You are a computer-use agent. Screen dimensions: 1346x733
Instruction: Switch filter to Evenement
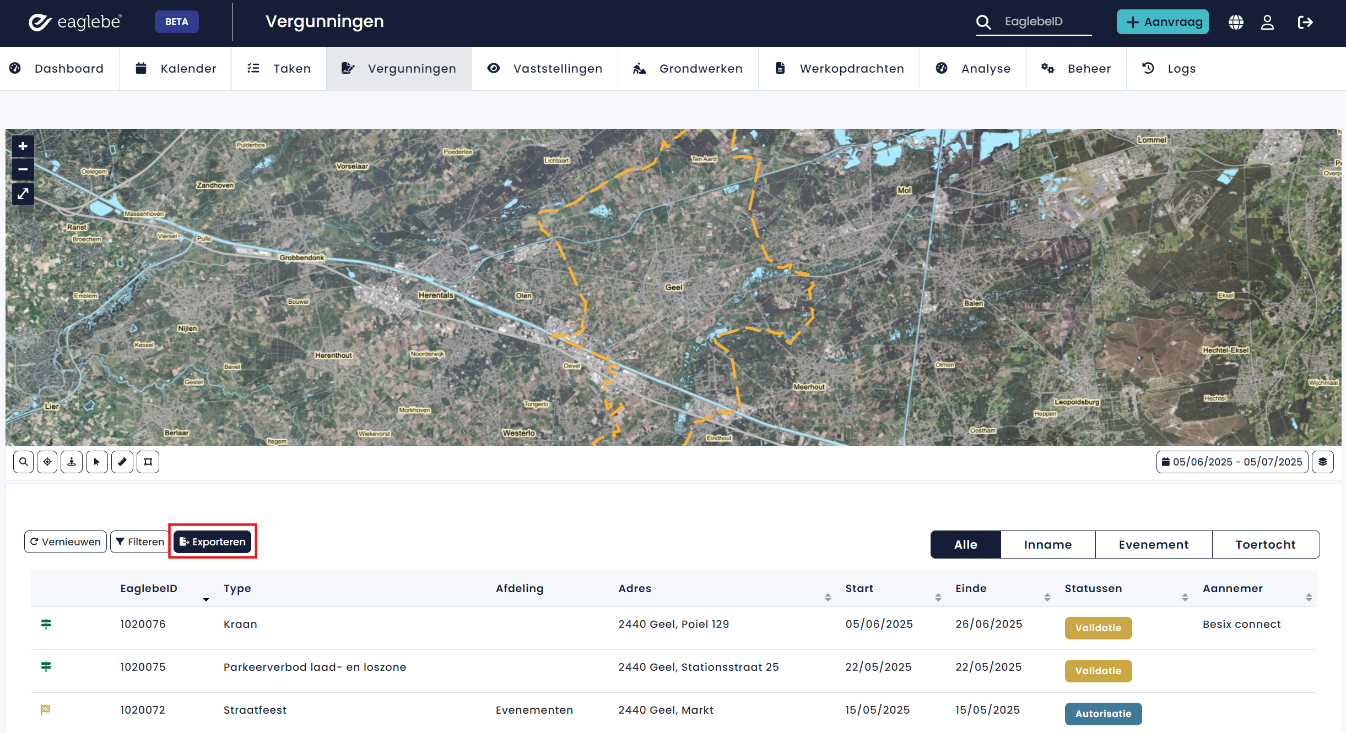pos(1153,544)
